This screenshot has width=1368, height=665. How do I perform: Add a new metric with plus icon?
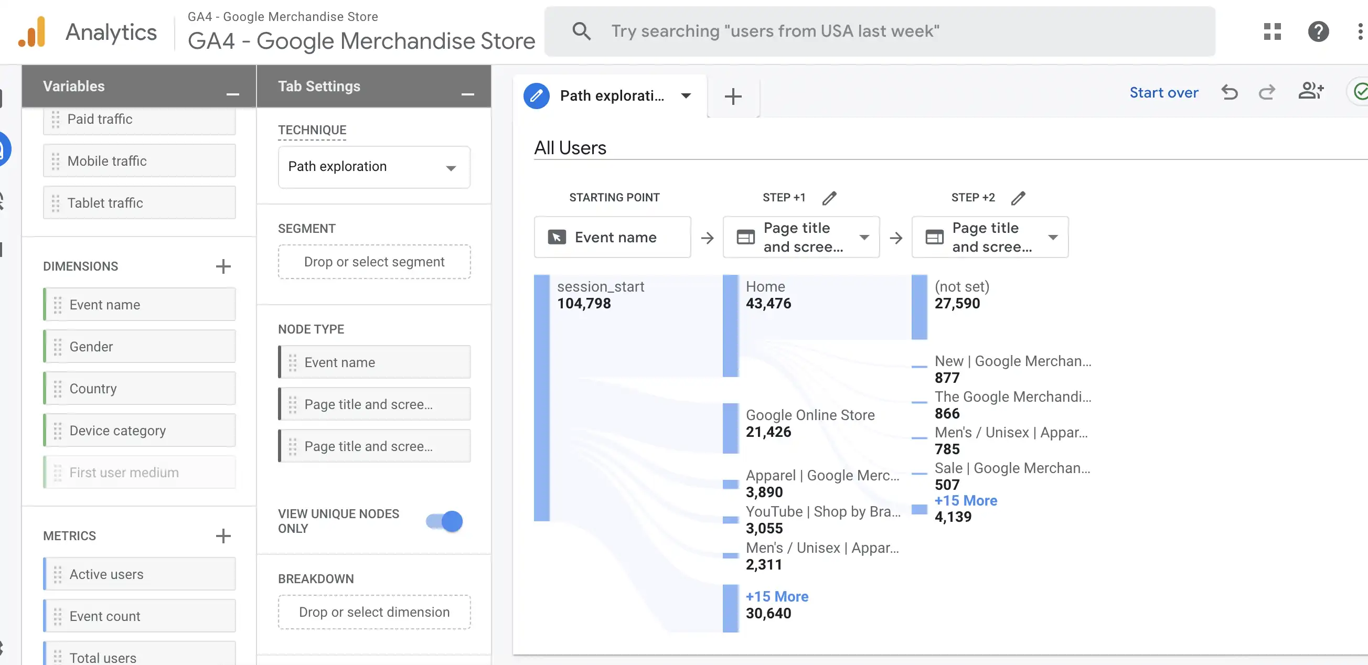coord(223,535)
